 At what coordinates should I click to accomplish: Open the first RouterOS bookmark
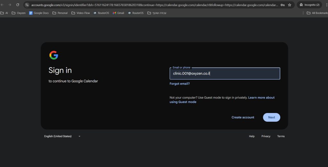click(101, 13)
